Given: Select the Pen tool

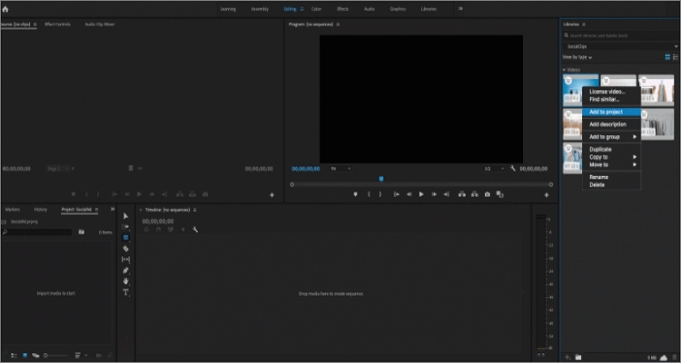Looking at the screenshot, I should pos(125,270).
